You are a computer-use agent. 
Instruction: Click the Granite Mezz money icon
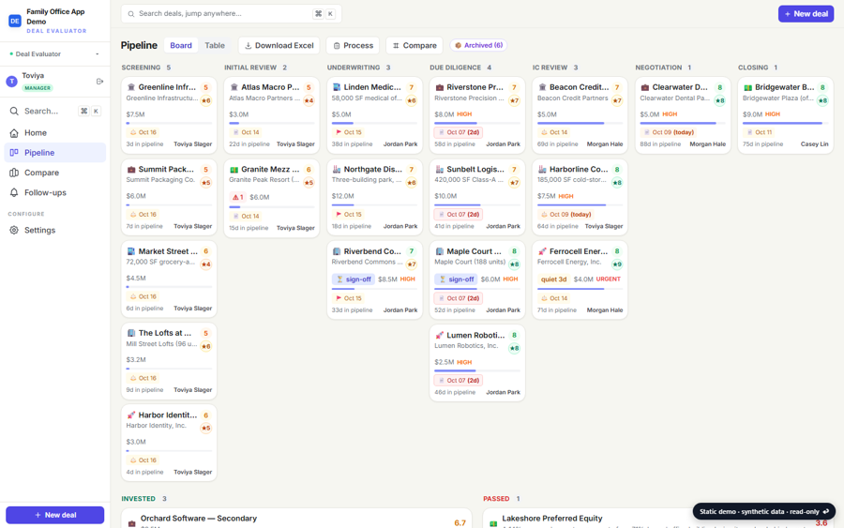click(x=234, y=170)
